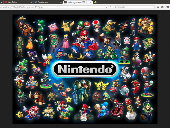This screenshot has height=128, width=170.
Task: Show bookmarks list icon
Action: click(162, 7)
